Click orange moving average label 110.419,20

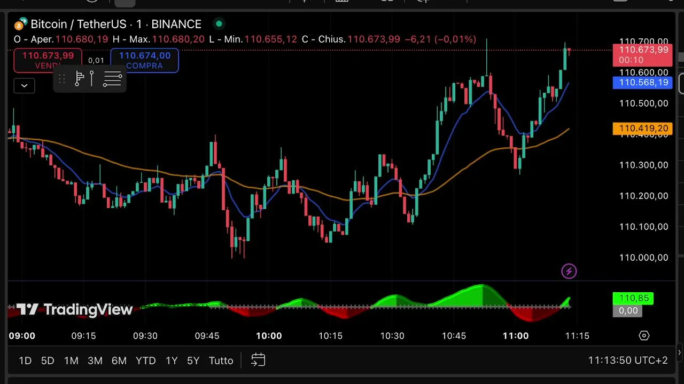point(643,129)
